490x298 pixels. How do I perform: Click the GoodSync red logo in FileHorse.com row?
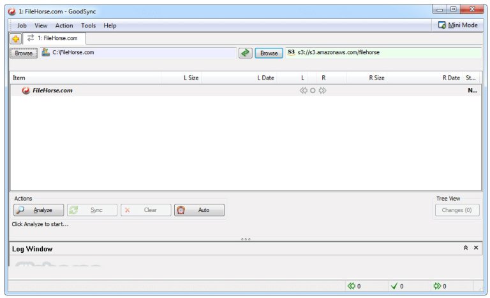[x=26, y=90]
